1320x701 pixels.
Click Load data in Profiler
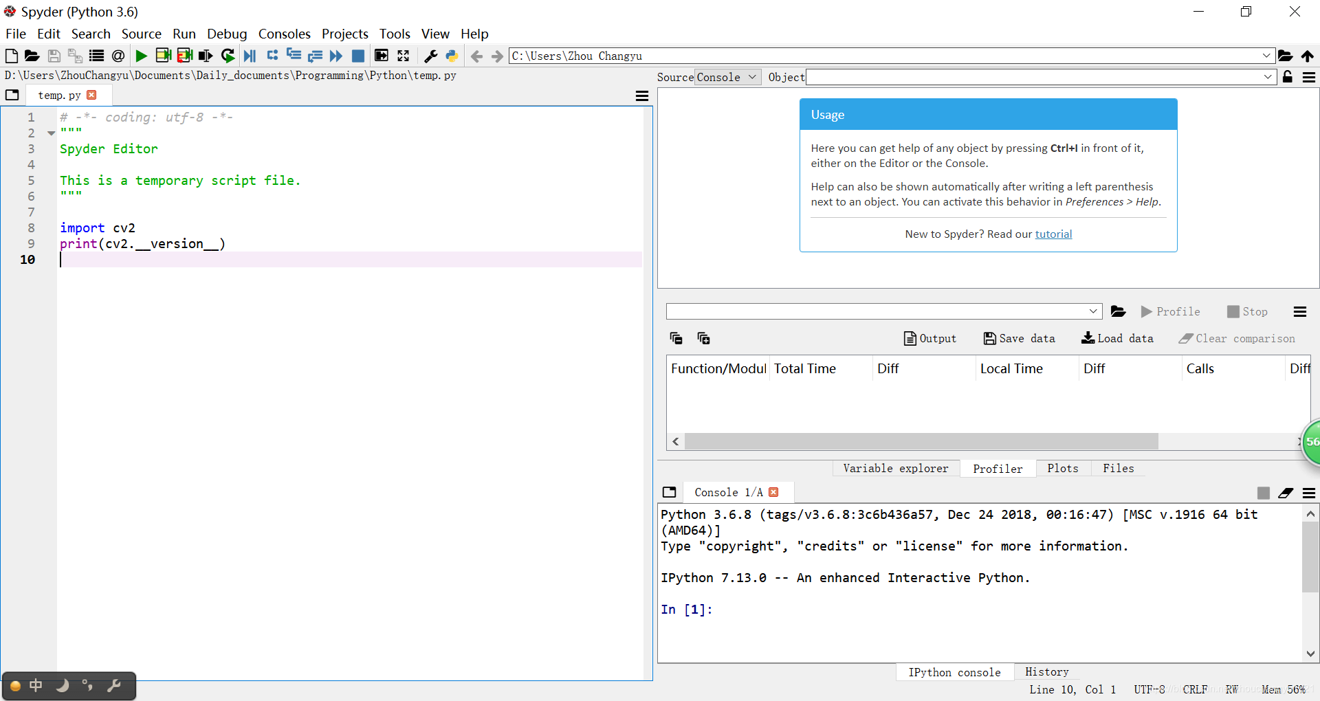click(x=1118, y=338)
